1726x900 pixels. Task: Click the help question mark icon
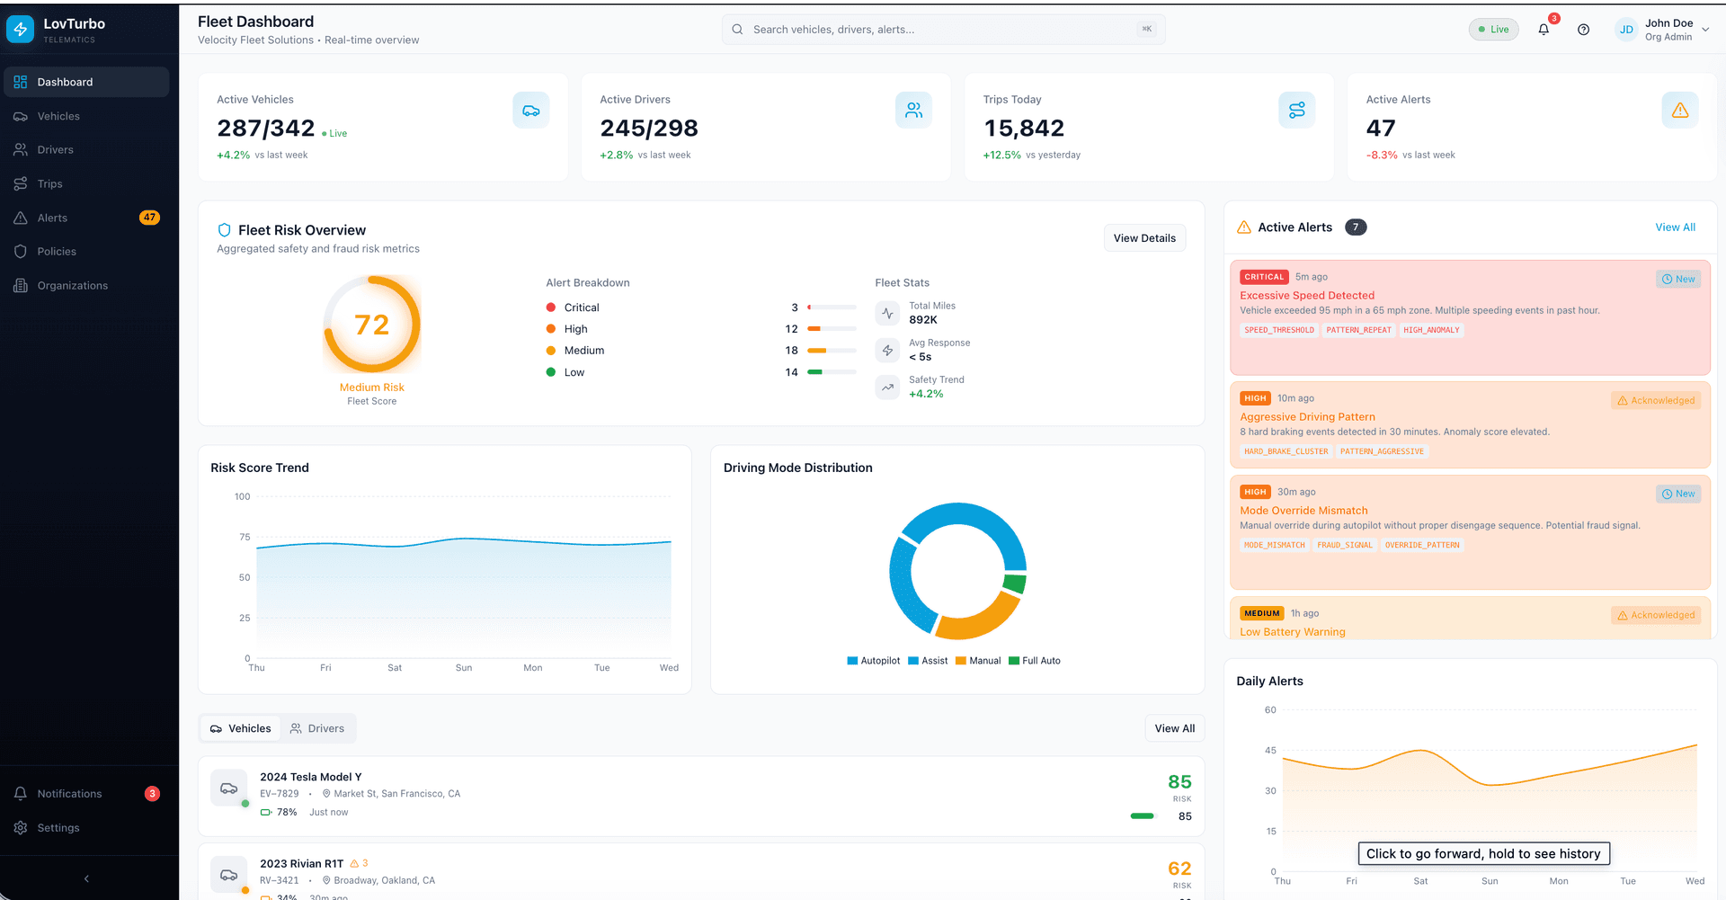pyautogui.click(x=1584, y=30)
